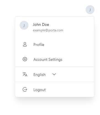Open Account Settings menu item
100x115 pixels.
(55, 59)
